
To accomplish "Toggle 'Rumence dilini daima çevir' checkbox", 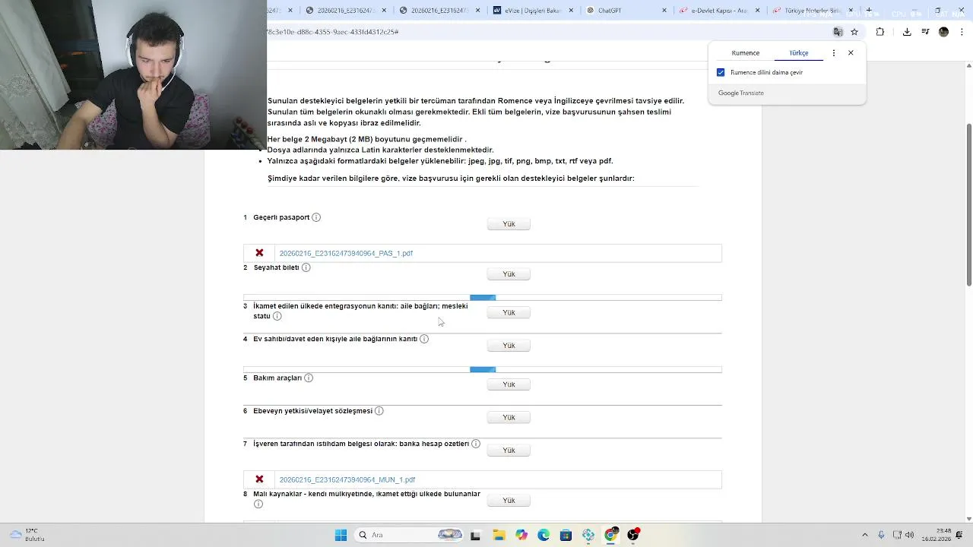I will [721, 72].
